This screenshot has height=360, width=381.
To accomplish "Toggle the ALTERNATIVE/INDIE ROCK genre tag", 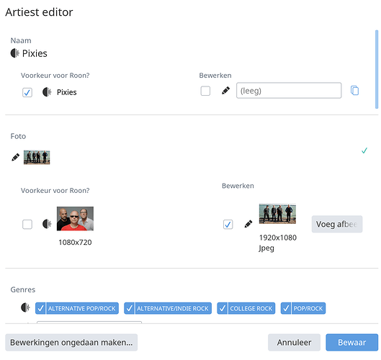I will point(168,308).
